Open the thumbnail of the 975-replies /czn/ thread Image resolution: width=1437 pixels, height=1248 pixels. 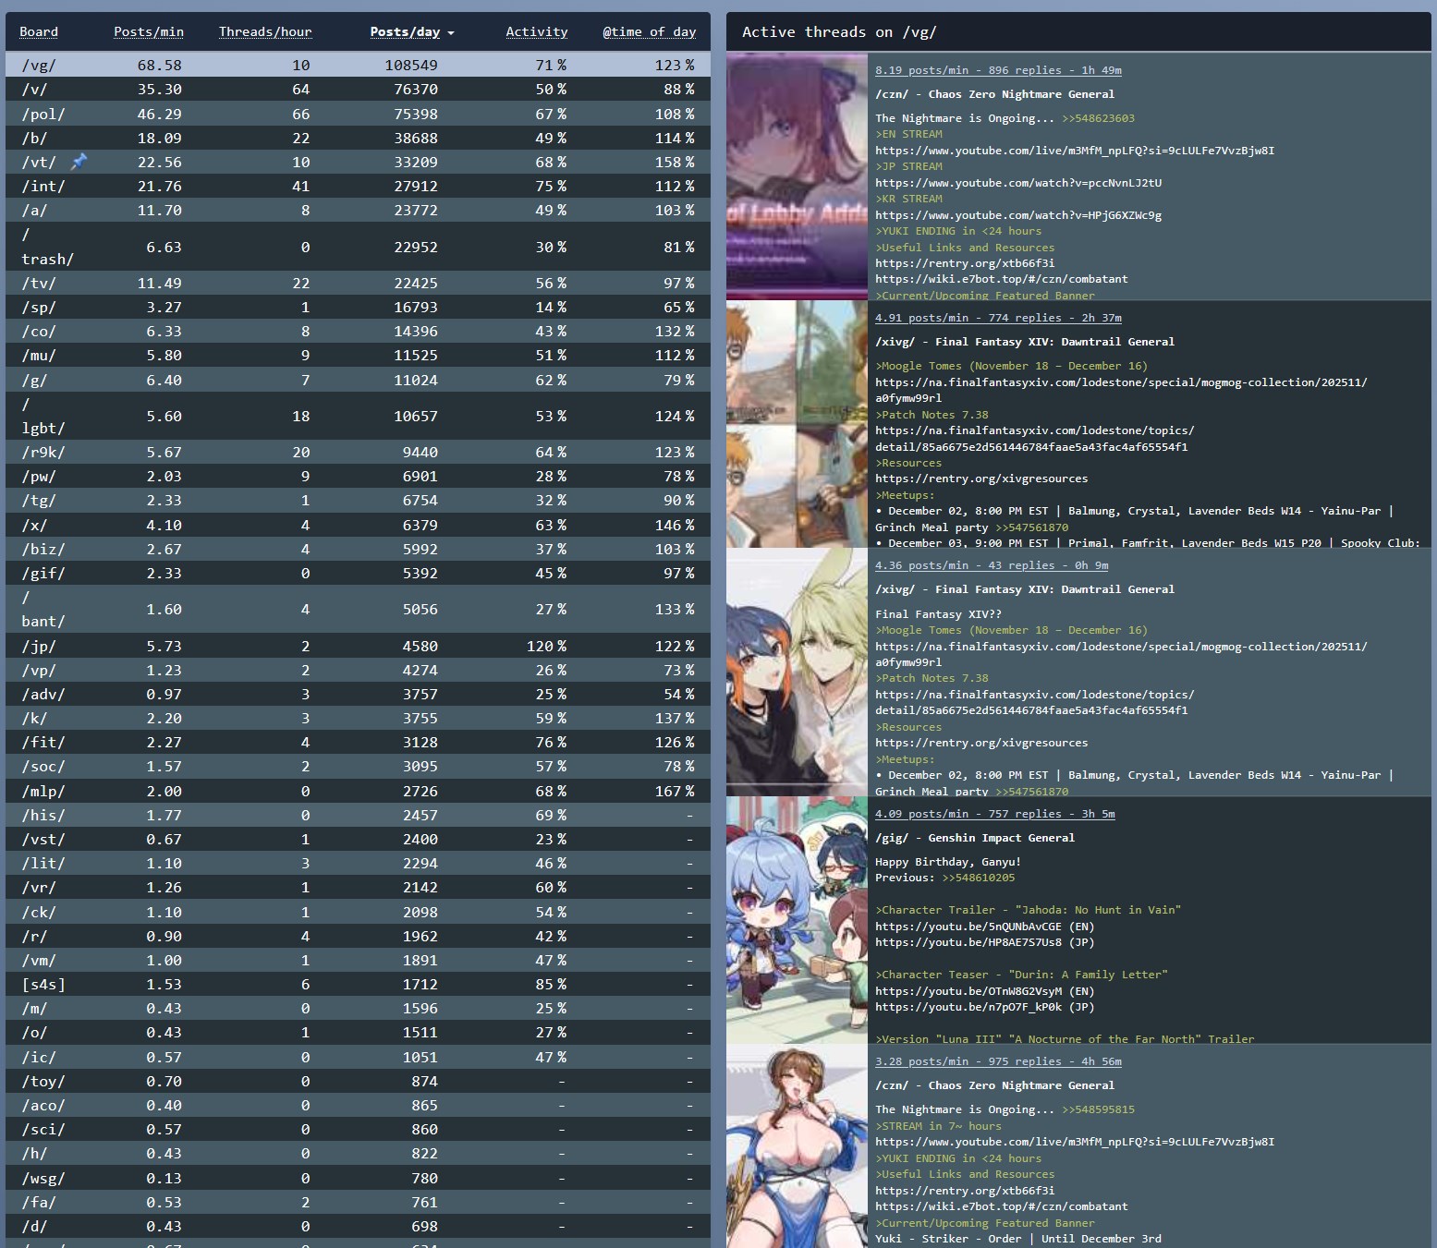797,1146
